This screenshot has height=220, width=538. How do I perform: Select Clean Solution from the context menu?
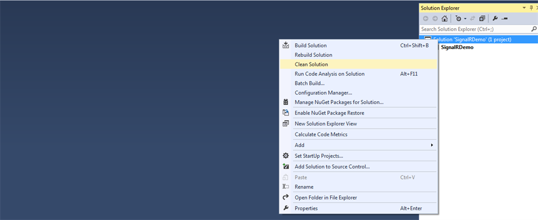tap(312, 64)
